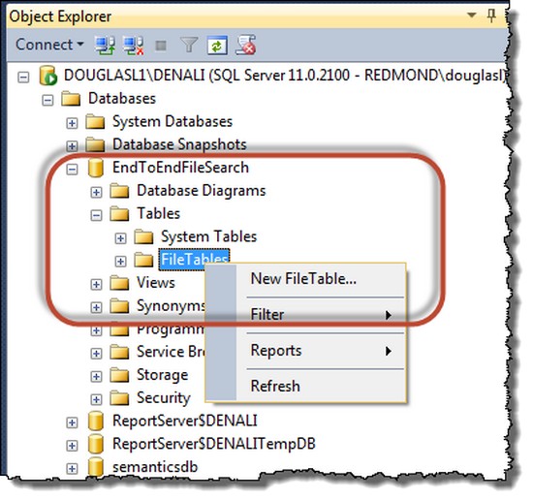Expand the FileTables node

120,261
